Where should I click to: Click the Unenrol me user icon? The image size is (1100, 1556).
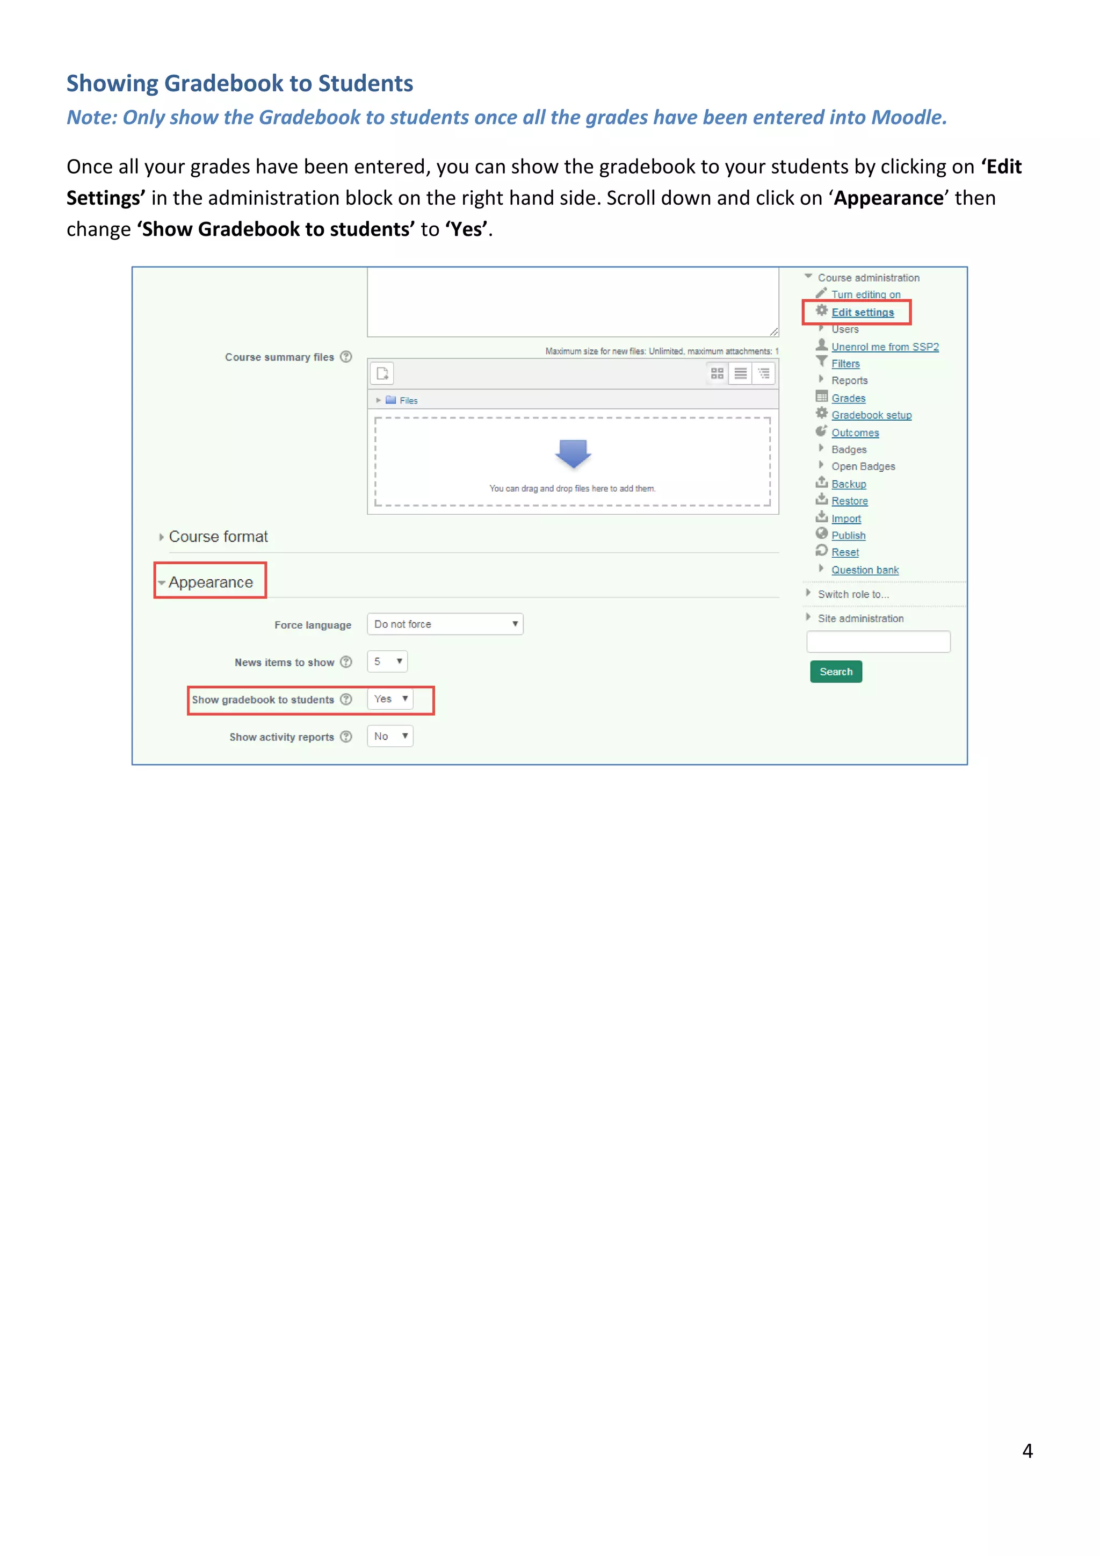[x=822, y=345]
